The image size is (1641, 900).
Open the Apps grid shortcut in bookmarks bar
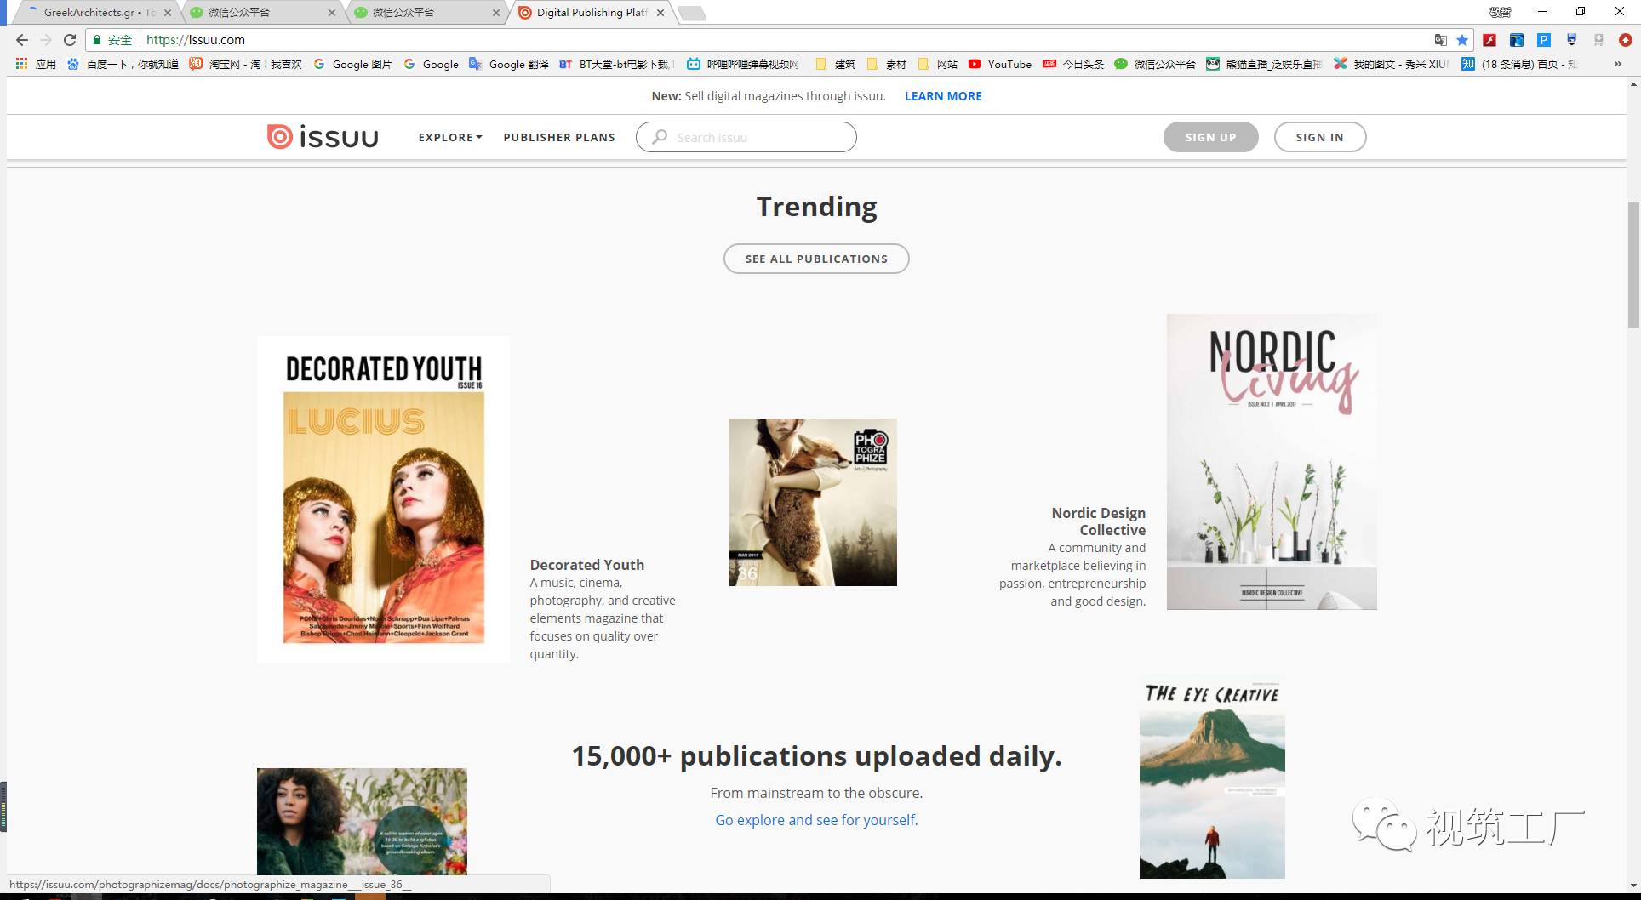point(35,64)
